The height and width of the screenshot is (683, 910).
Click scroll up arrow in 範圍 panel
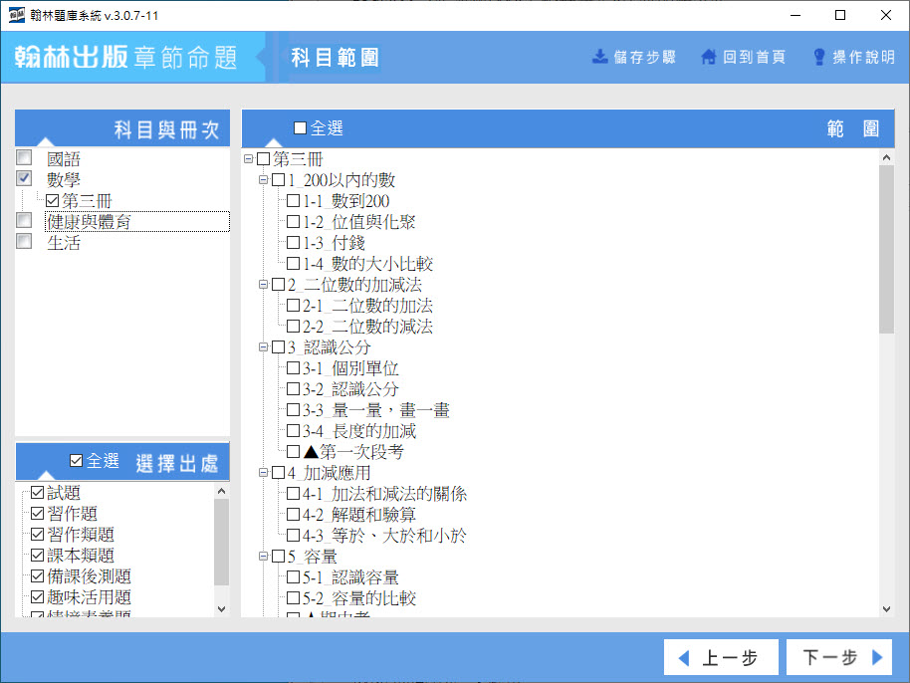tap(886, 157)
